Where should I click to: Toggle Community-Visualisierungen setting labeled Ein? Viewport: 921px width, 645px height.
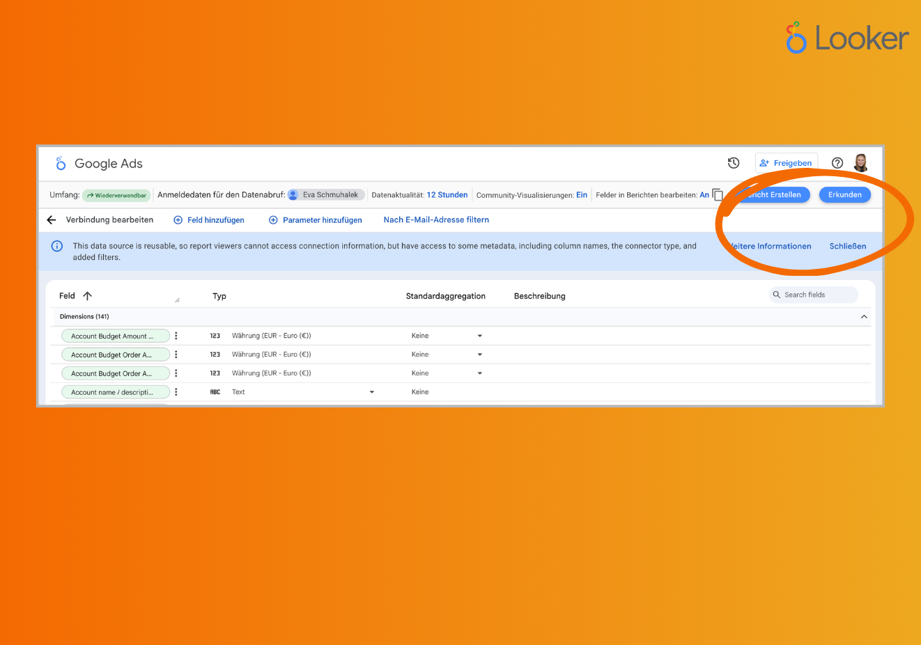tap(582, 195)
